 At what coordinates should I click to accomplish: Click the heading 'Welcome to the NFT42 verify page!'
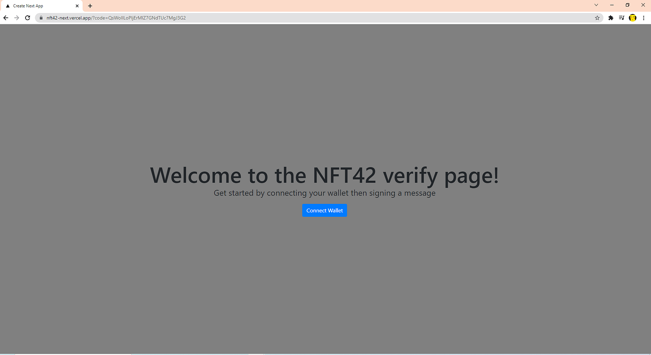tap(325, 175)
